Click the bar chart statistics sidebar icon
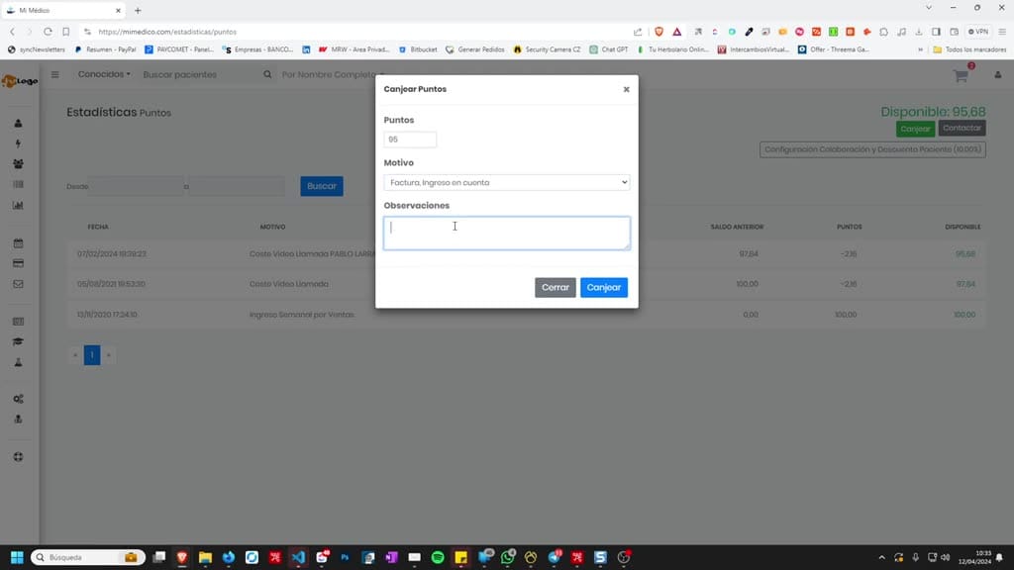The image size is (1014, 570). 18,205
